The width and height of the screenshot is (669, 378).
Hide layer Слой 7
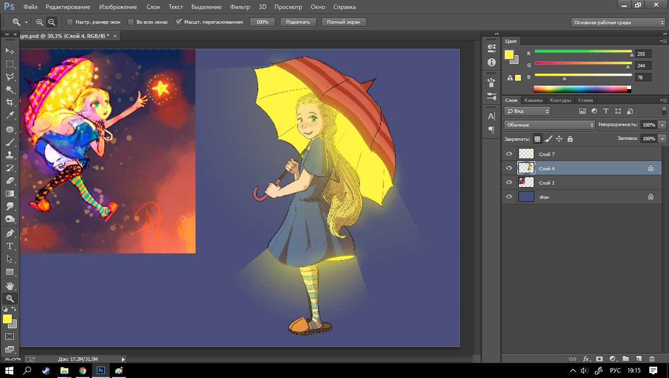coord(509,154)
